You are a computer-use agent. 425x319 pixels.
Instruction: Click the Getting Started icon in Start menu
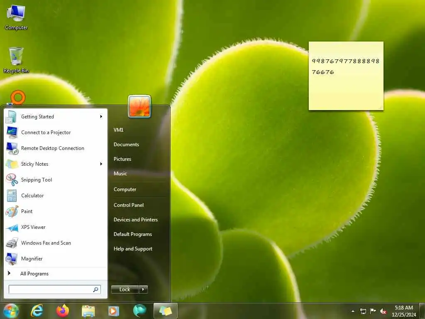12,117
